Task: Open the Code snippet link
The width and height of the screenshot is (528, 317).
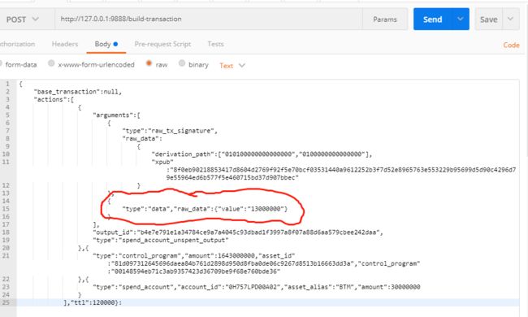Action: 511,45
